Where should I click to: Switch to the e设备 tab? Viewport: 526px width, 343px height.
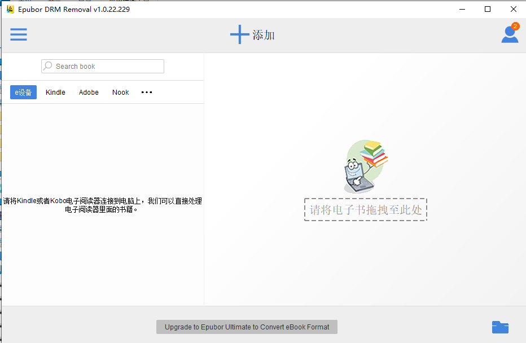tap(23, 92)
